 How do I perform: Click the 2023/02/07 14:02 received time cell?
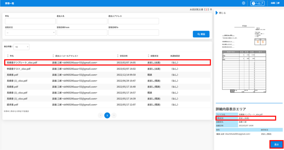pyautogui.click(x=126, y=69)
